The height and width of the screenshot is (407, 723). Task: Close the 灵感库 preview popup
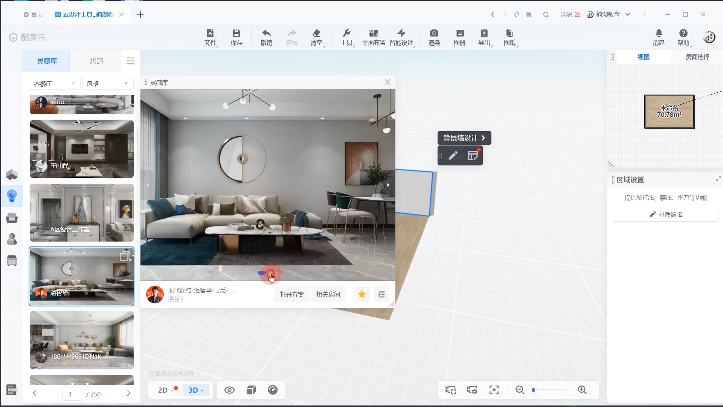pos(387,82)
